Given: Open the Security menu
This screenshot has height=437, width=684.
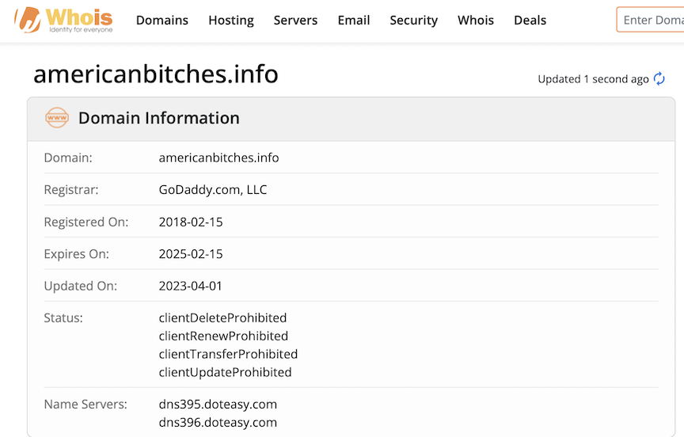Looking at the screenshot, I should tap(413, 21).
